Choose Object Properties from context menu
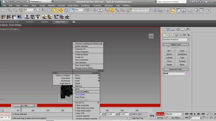 click(86, 92)
